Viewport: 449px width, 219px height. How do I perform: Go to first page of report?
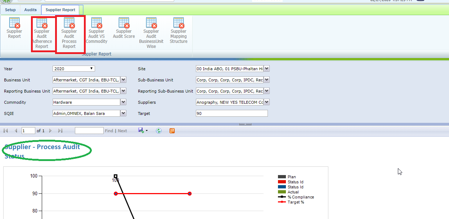pyautogui.click(x=6, y=131)
